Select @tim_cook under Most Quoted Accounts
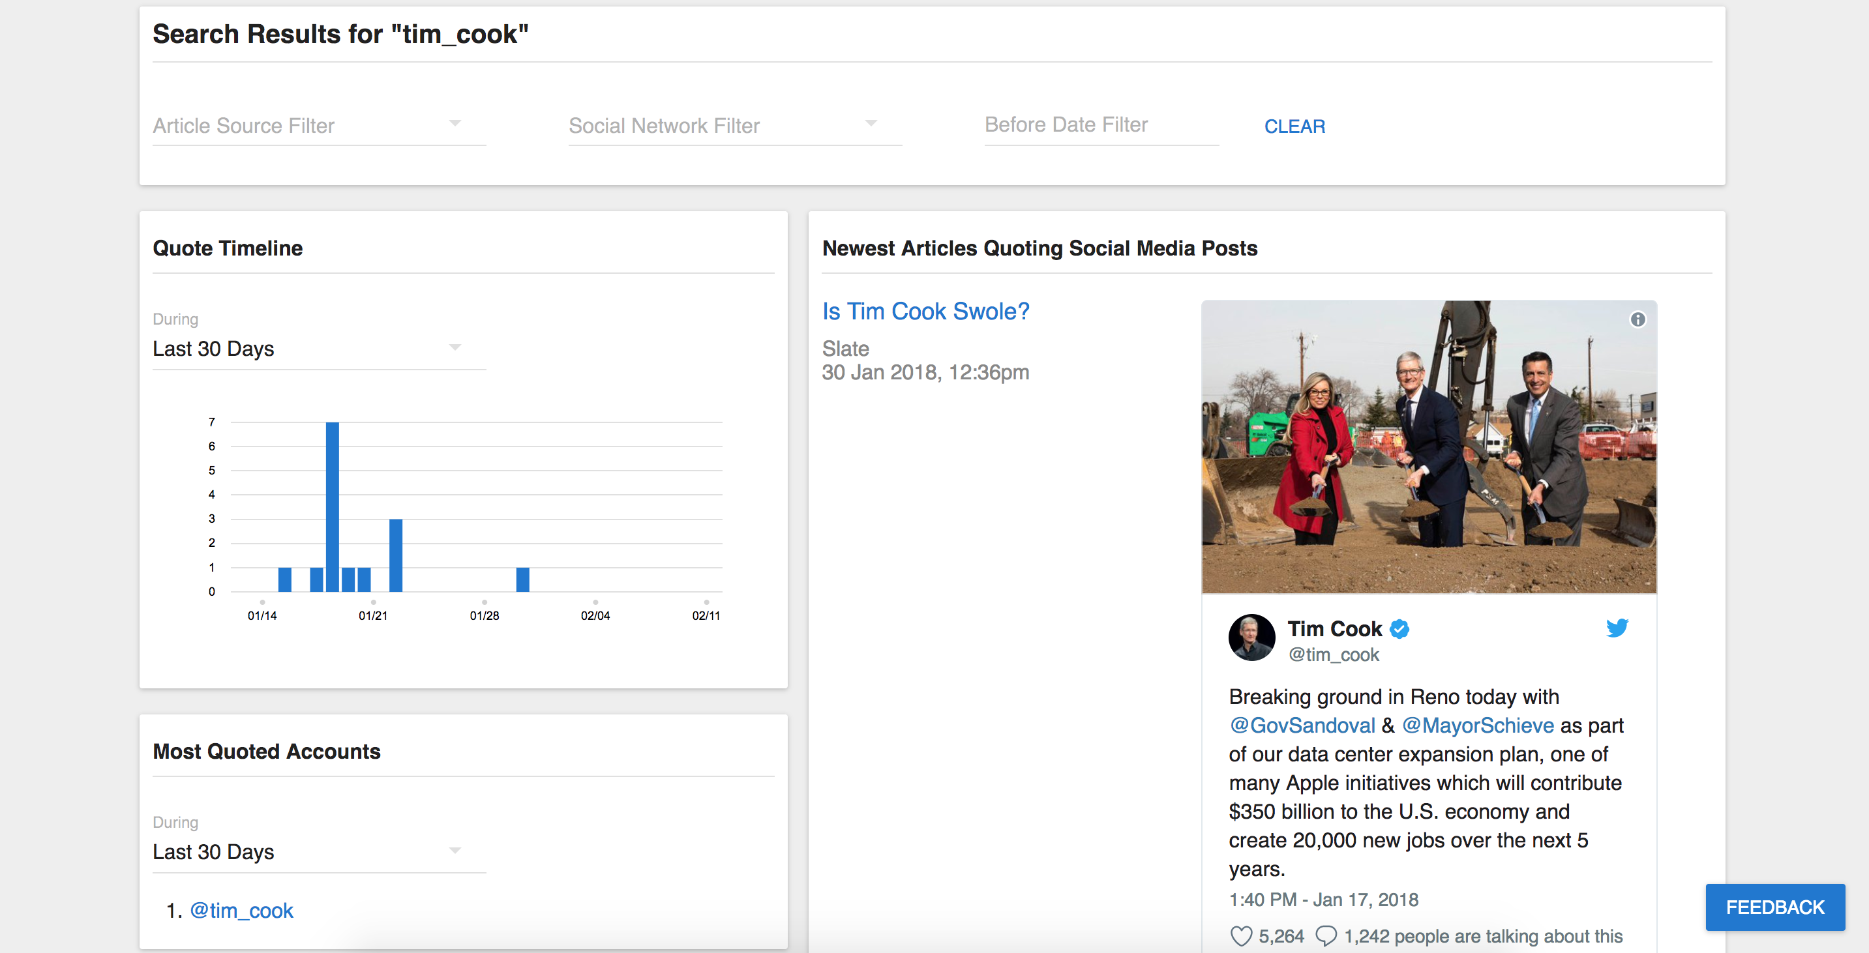 (241, 910)
